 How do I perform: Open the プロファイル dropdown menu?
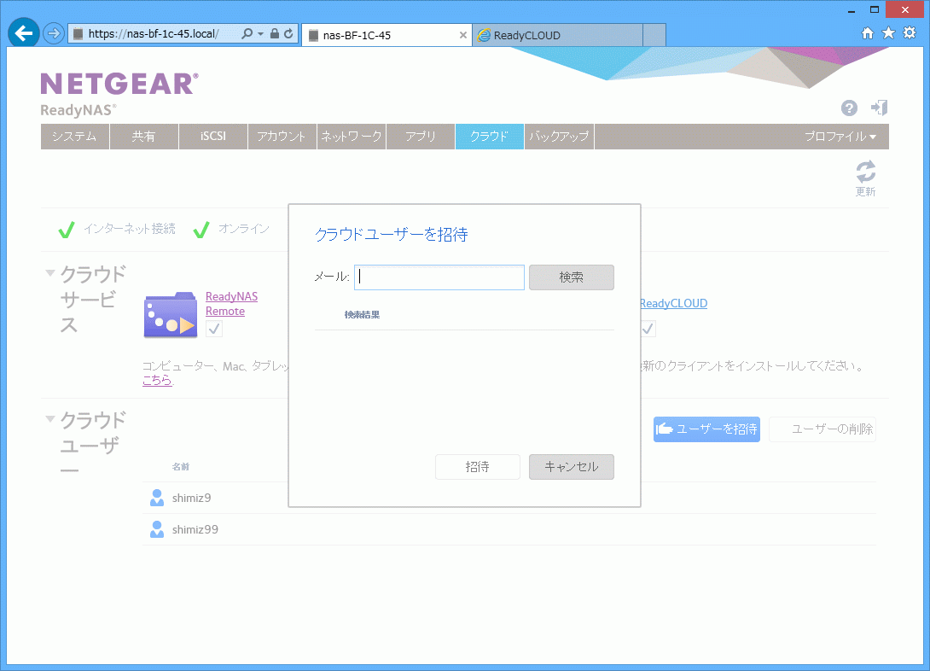point(840,137)
